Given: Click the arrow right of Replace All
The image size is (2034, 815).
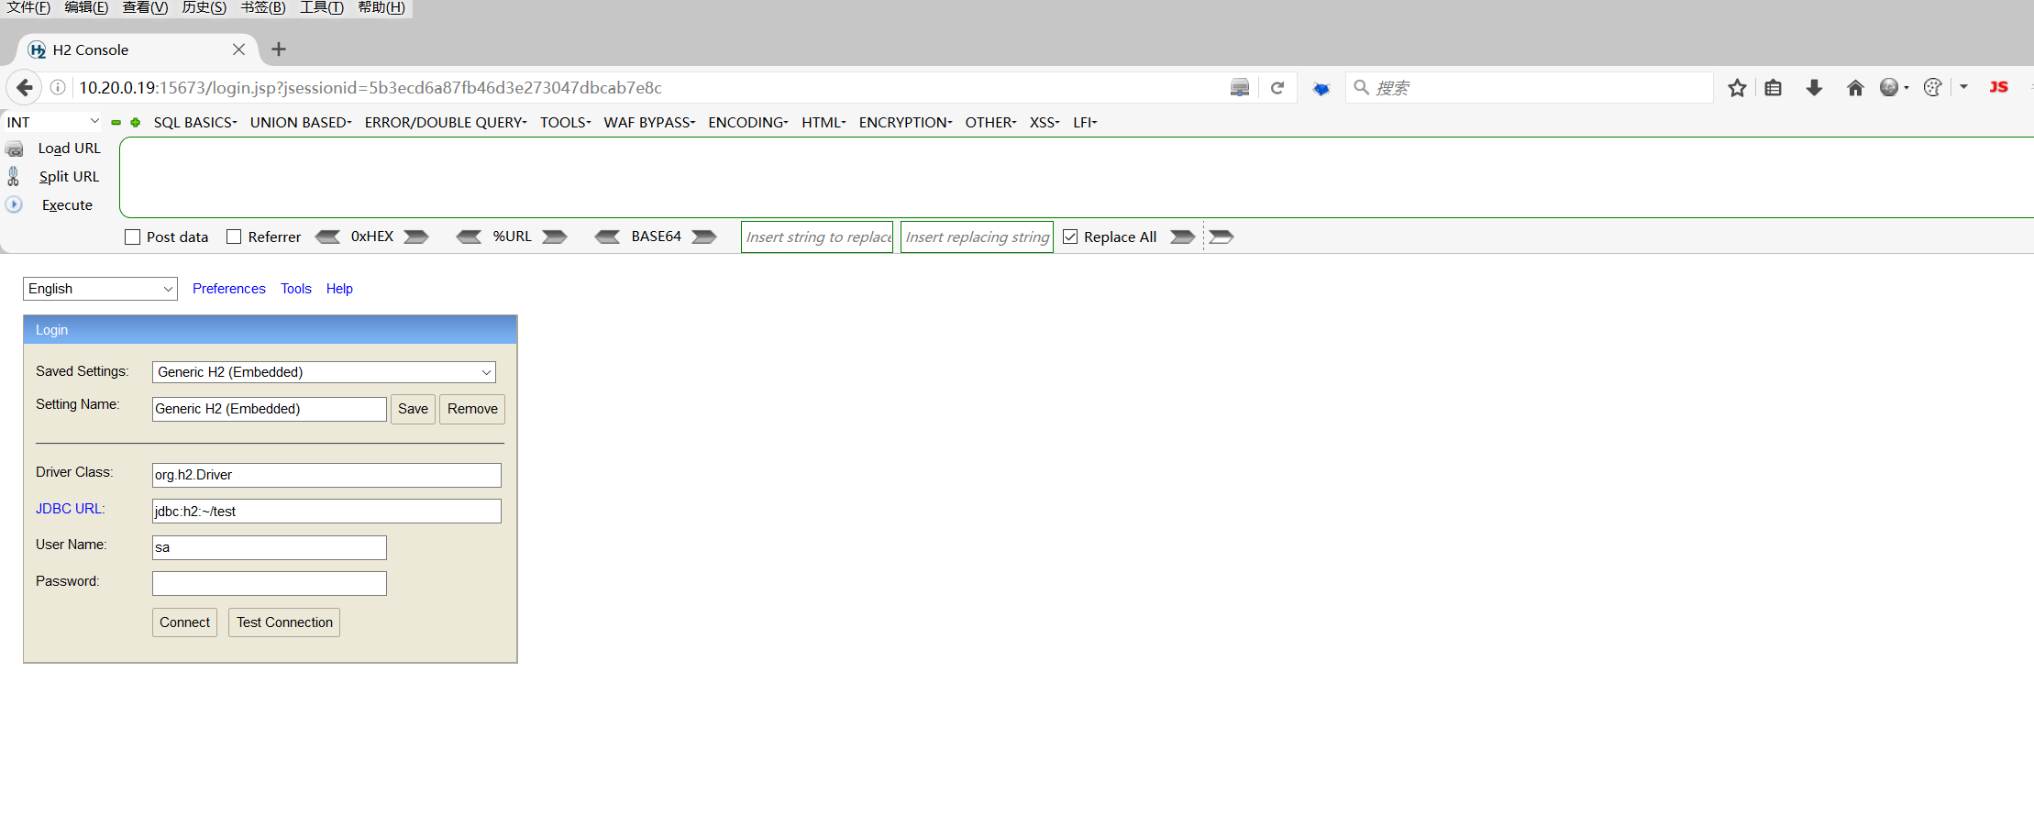Looking at the screenshot, I should [1183, 237].
